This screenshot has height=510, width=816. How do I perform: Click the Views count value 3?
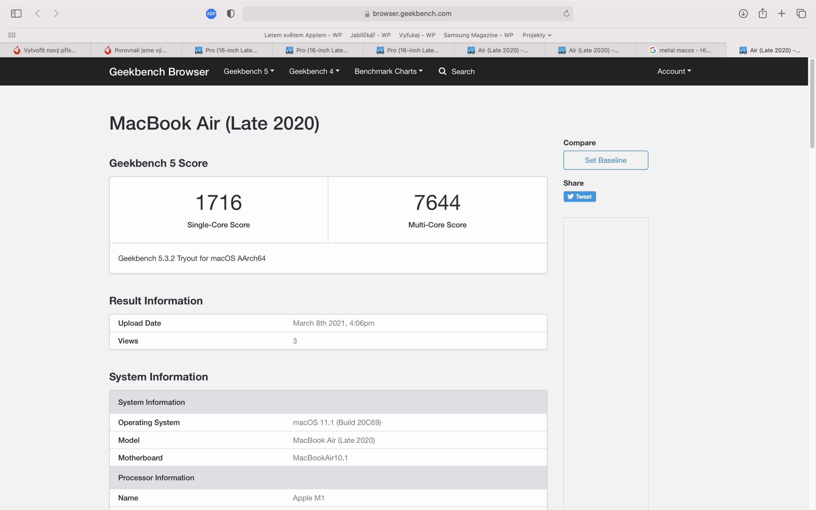[x=295, y=341]
